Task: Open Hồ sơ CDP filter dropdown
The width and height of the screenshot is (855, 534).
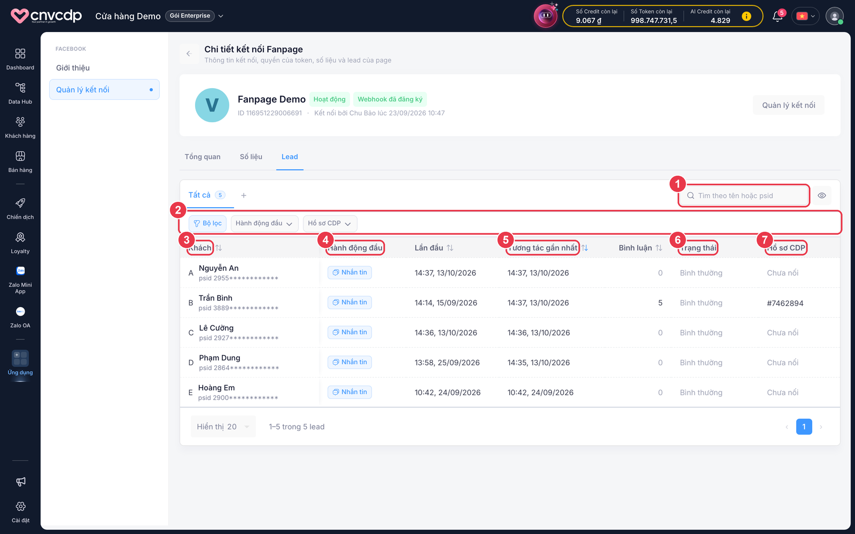Action: click(330, 223)
